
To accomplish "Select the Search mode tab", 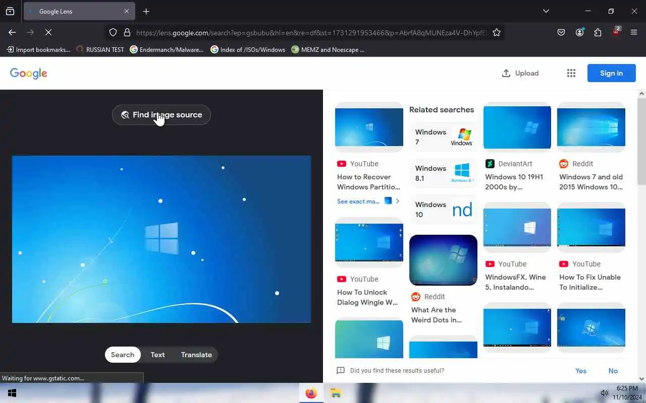I will pos(123,355).
